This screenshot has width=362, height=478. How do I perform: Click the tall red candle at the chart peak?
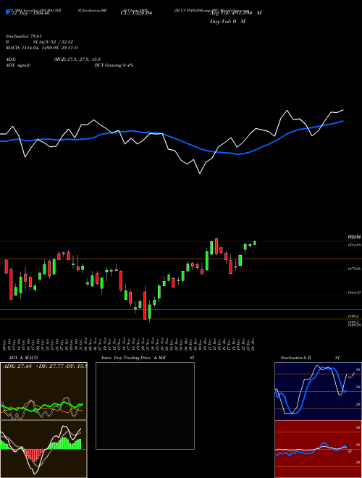click(216, 246)
